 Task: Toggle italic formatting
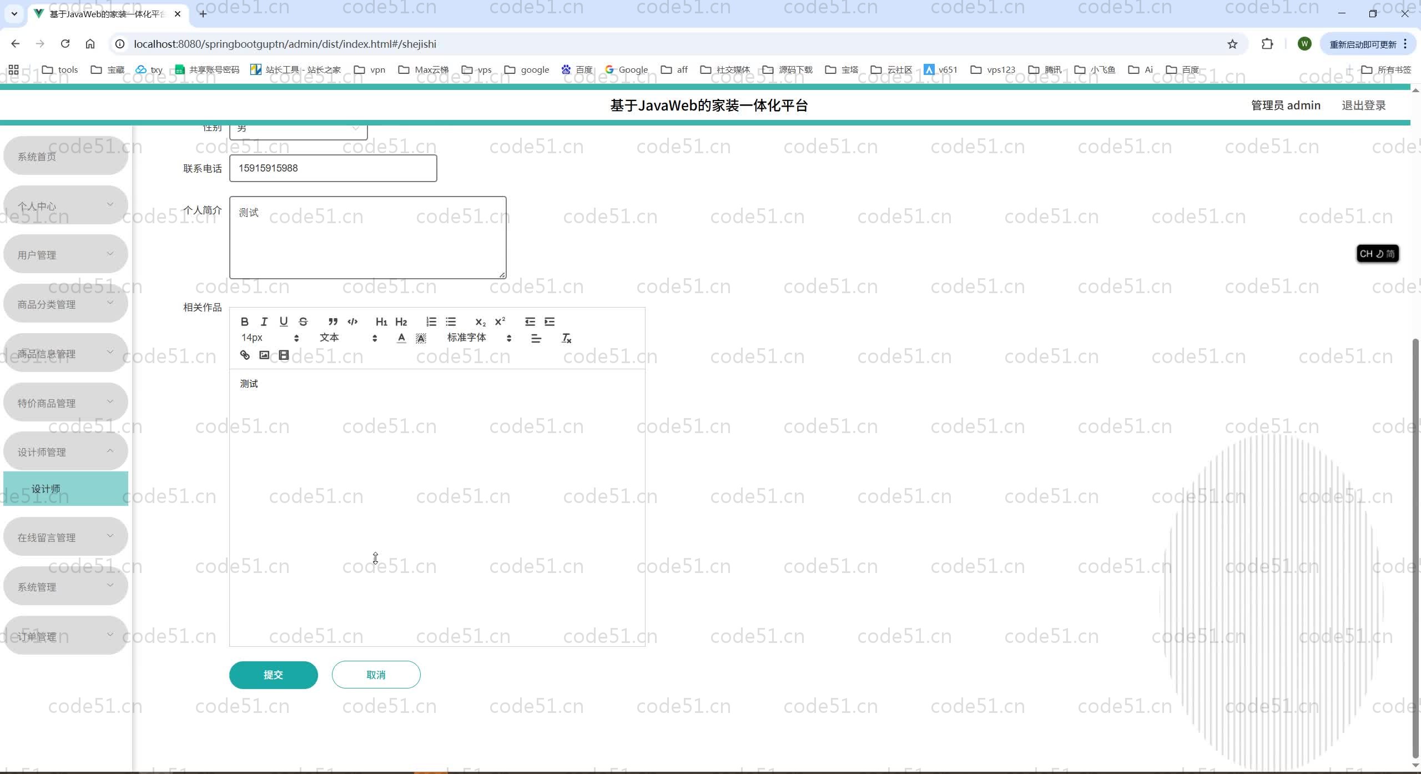264,321
